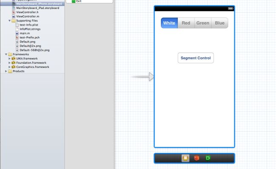Open ViewController.m implementation file

(28, 17)
